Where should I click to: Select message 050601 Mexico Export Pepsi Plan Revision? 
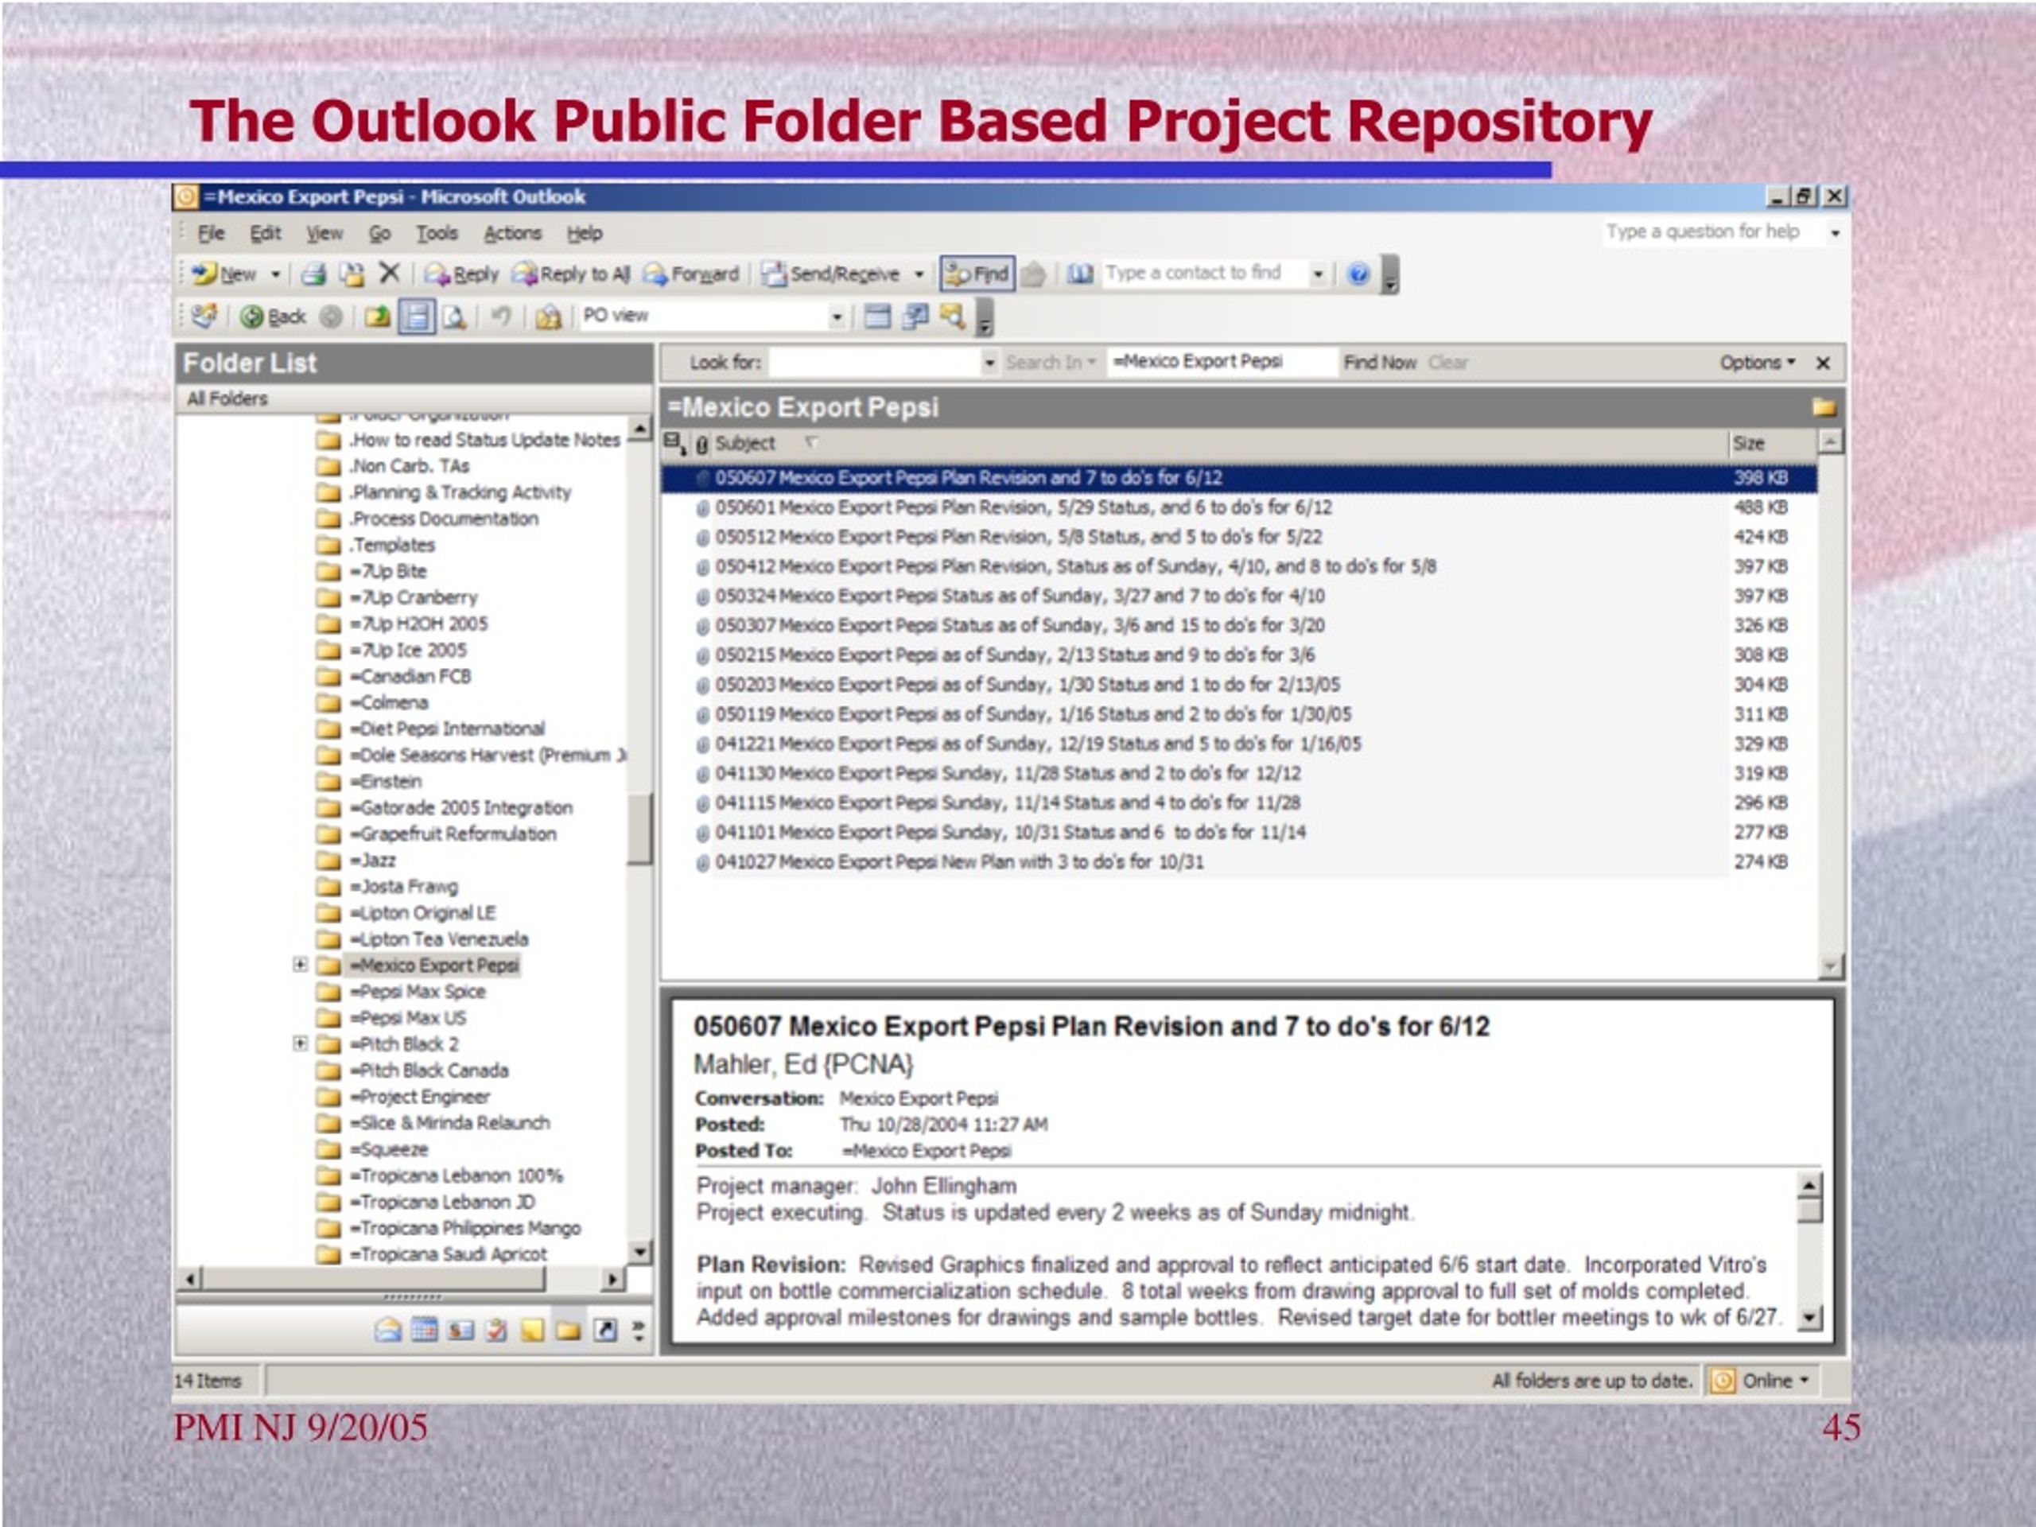coord(1238,507)
